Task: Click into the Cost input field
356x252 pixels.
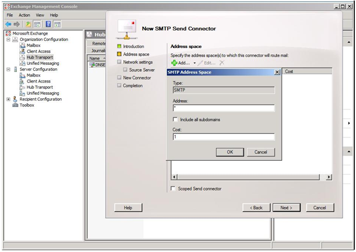Action: coord(224,137)
